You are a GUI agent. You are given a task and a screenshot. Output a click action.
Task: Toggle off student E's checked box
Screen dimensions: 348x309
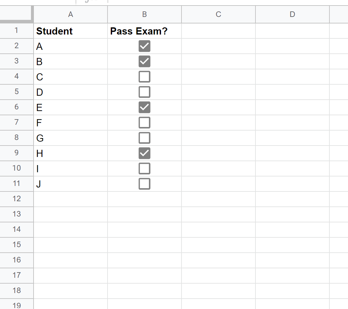tap(144, 107)
